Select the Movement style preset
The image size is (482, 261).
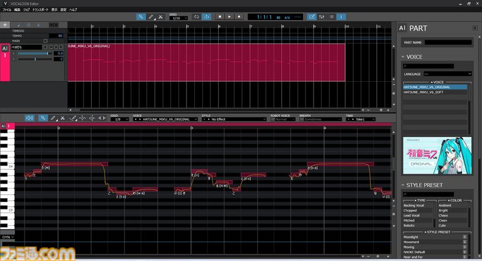433,242
